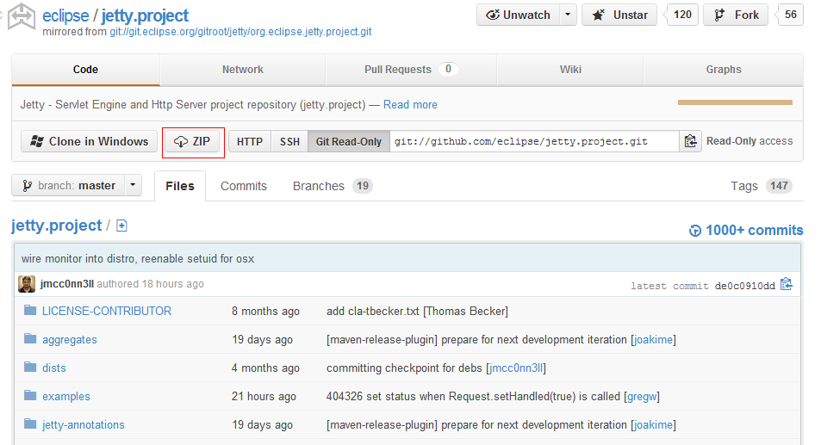The width and height of the screenshot is (821, 445).
Task: Click the dists folder icon
Action: tap(30, 367)
